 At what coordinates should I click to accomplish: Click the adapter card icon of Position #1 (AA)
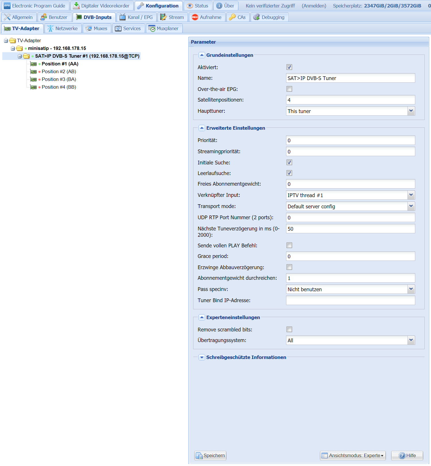pos(34,64)
